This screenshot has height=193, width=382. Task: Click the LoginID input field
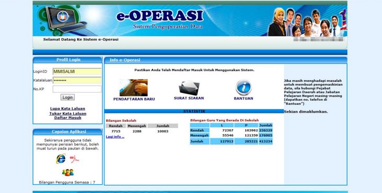[x=77, y=72]
